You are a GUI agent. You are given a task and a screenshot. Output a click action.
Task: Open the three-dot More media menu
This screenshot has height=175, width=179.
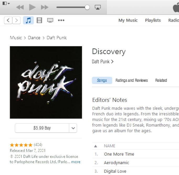(x=61, y=20)
